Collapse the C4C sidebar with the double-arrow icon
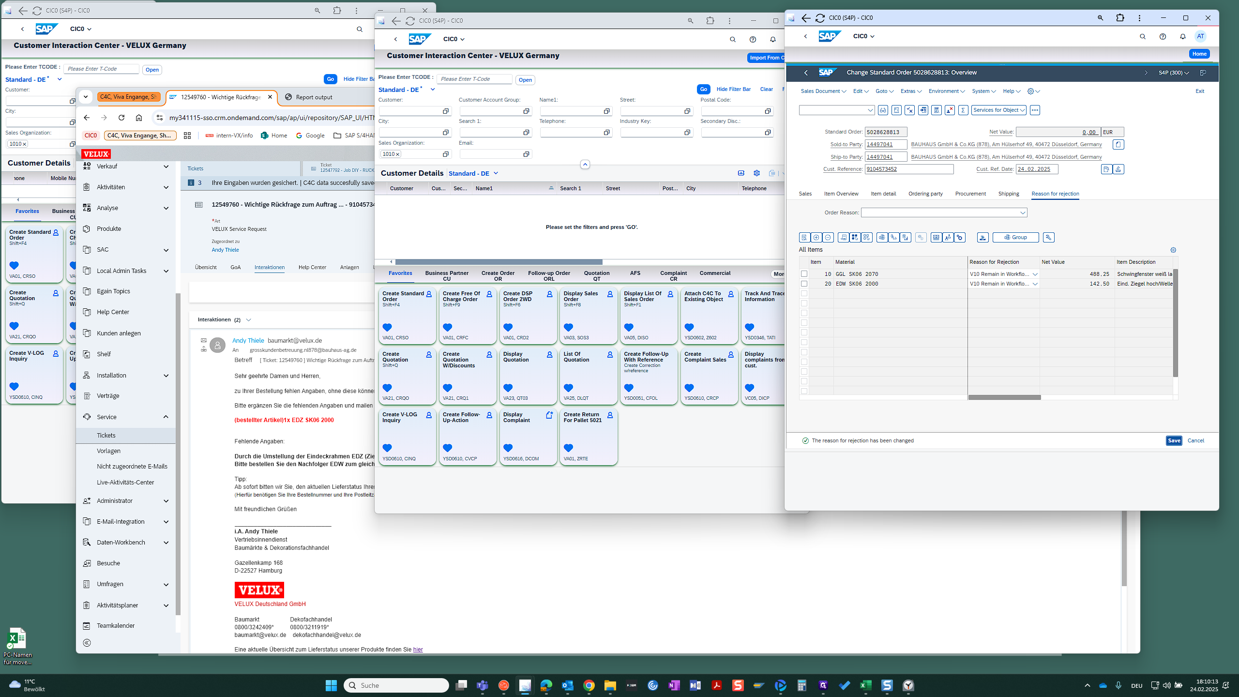Image resolution: width=1239 pixels, height=697 pixels. (x=87, y=643)
